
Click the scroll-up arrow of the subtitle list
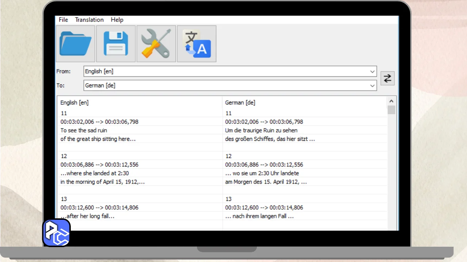(391, 101)
